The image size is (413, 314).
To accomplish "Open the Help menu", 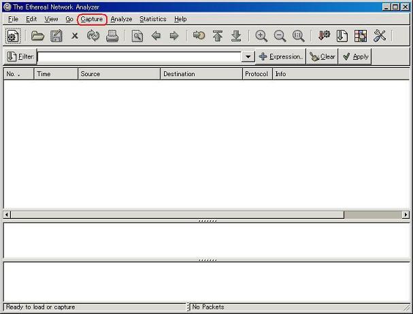I will 180,19.
